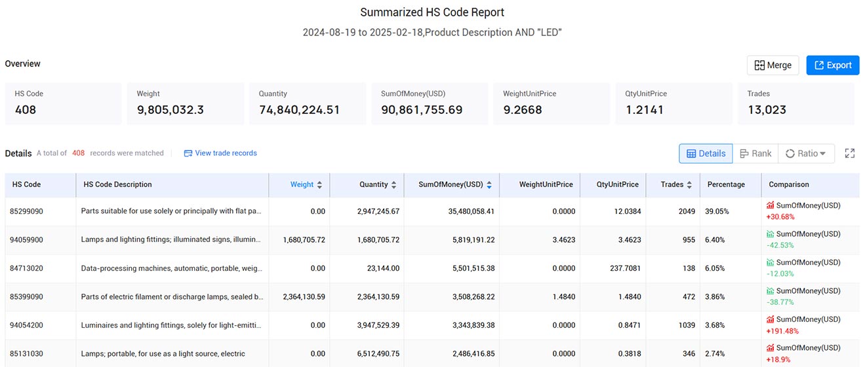The height and width of the screenshot is (367, 863).
Task: Click overview WeightUnitPrice value 9.2668
Action: pyautogui.click(x=523, y=110)
